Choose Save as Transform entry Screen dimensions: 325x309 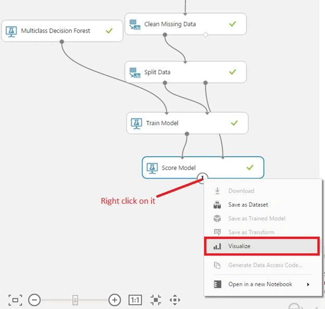pos(263,232)
